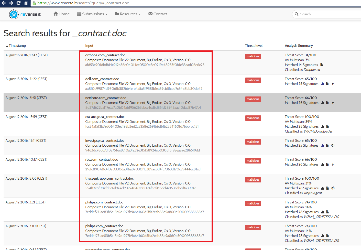
Task: Open the thyssenkrupp.com_contract.doc result
Action: click(x=110, y=178)
